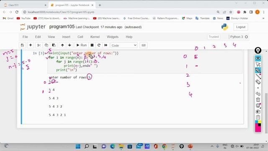268x151 pixels.
Task: Select the highlighter annotation tool
Action: pos(258,70)
